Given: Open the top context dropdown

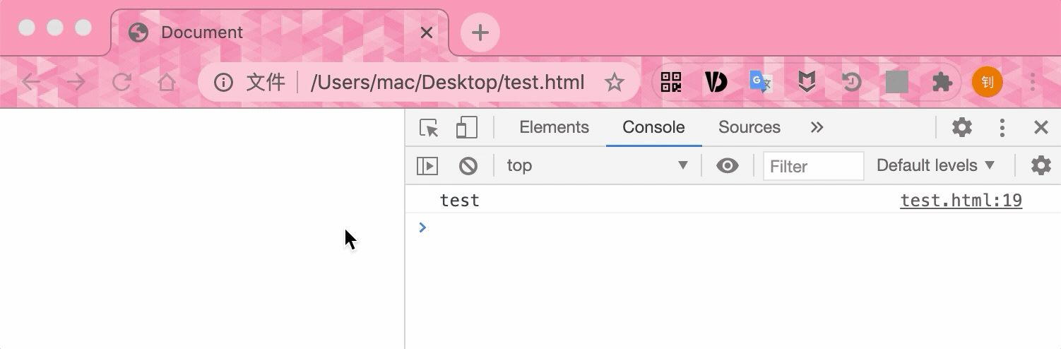Looking at the screenshot, I should pyautogui.click(x=597, y=166).
